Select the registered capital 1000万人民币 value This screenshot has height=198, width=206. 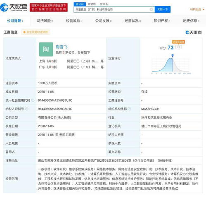click(47, 83)
